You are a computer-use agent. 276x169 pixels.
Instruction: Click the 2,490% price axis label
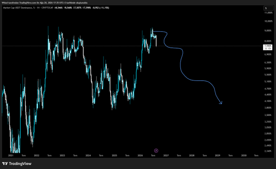click(x=268, y=145)
